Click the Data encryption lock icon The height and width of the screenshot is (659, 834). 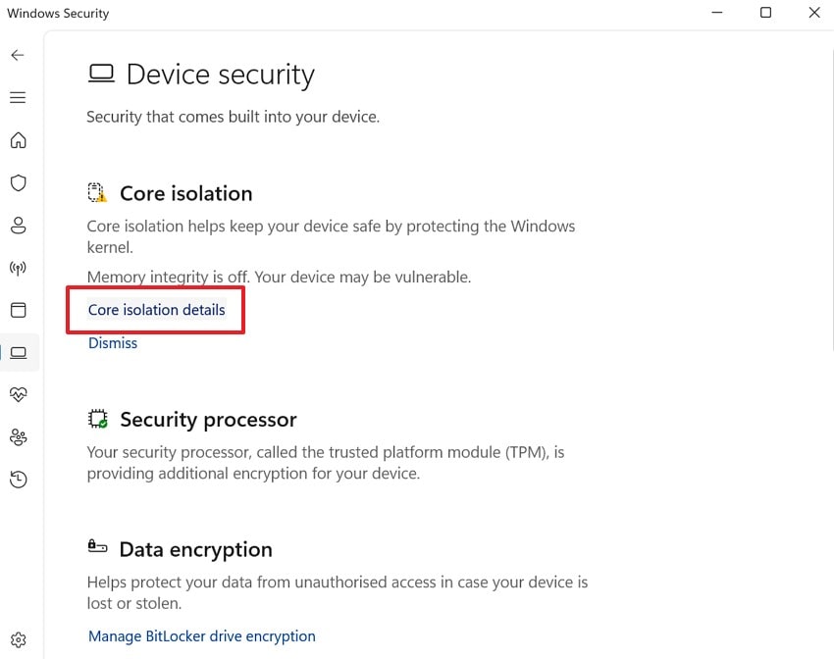(97, 547)
